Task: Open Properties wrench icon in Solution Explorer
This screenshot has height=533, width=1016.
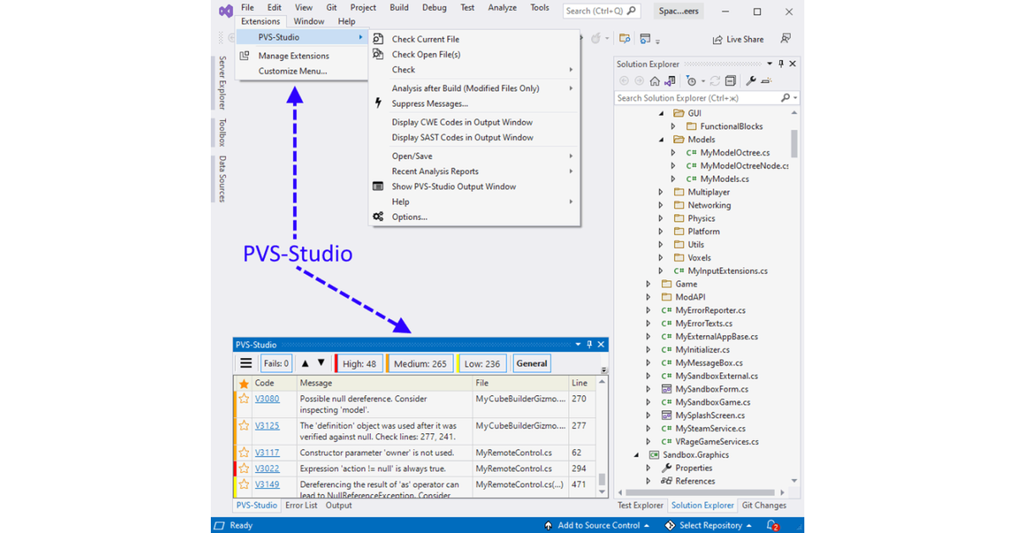Action: pyautogui.click(x=750, y=81)
